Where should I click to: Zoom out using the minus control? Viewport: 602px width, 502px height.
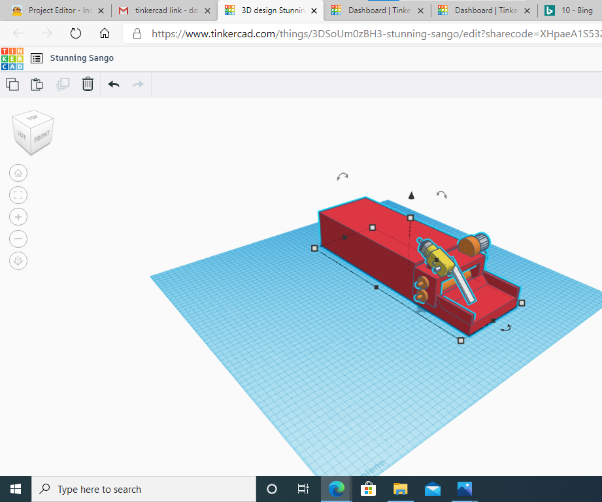coord(18,239)
